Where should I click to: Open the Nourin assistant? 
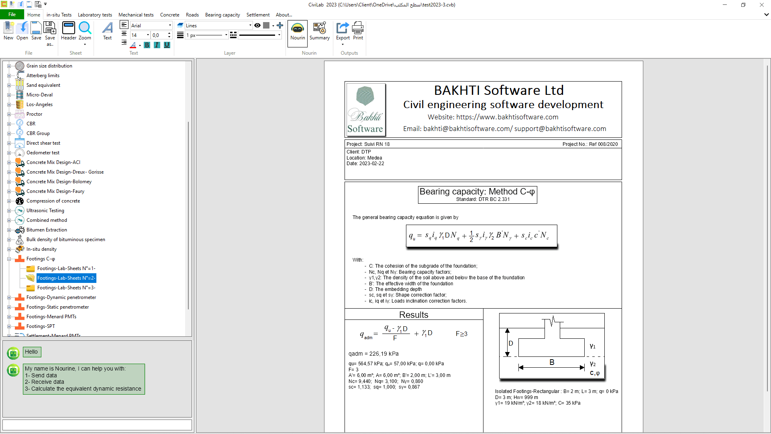[x=298, y=31]
